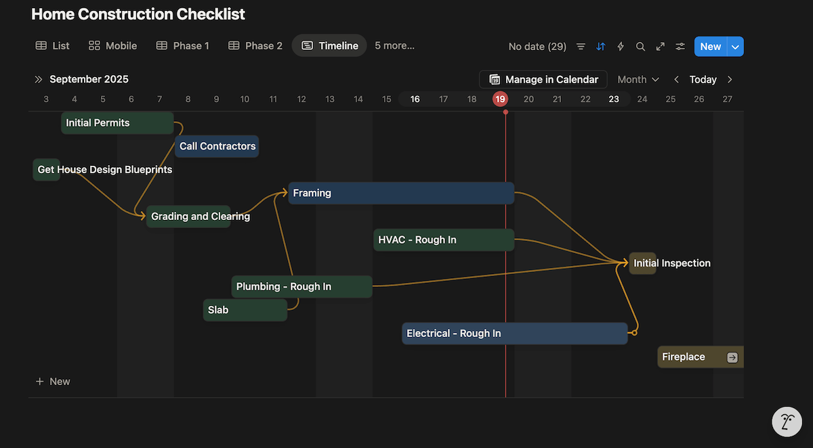Jump to today using the Today button
This screenshot has width=813, height=448.
click(x=703, y=79)
